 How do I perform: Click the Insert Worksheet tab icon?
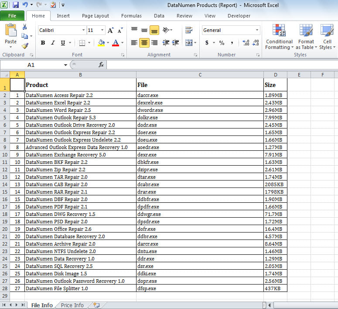(96, 305)
